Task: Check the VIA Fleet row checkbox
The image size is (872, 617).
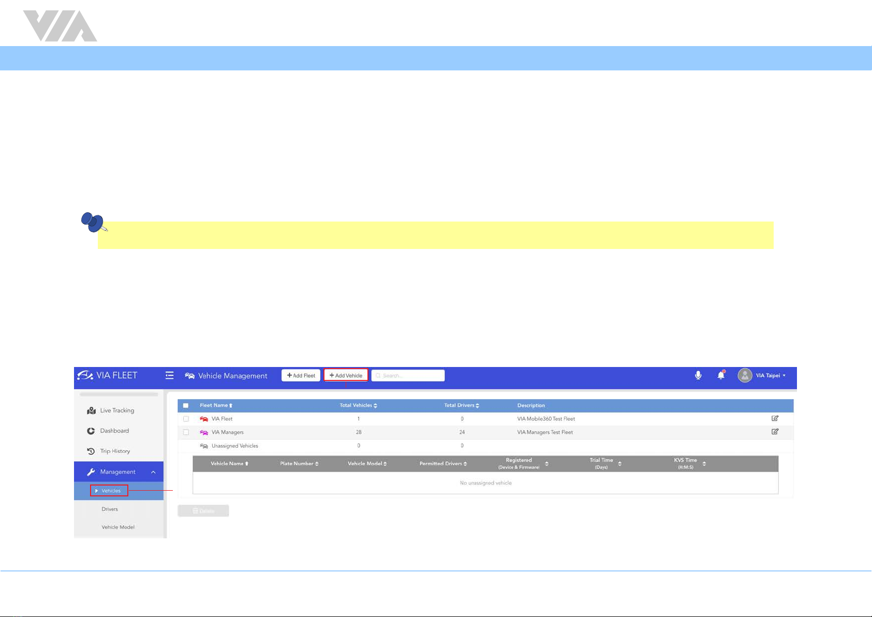Action: (x=186, y=419)
